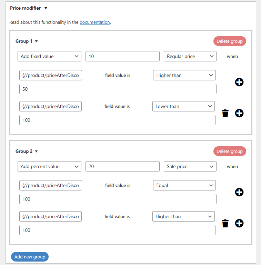
Task: Click the Price modifier heading
Action: (x=25, y=8)
